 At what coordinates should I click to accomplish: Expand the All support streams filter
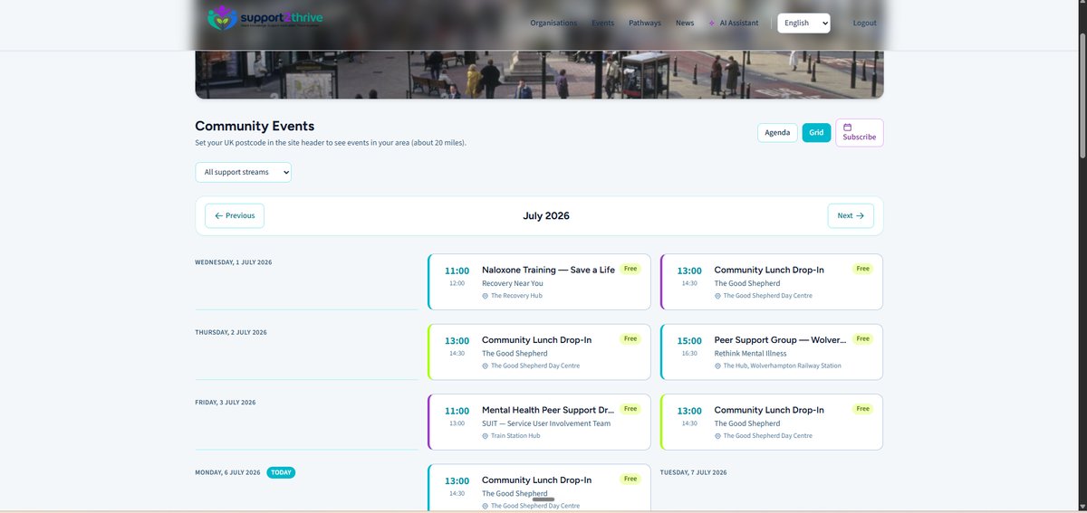(x=244, y=172)
